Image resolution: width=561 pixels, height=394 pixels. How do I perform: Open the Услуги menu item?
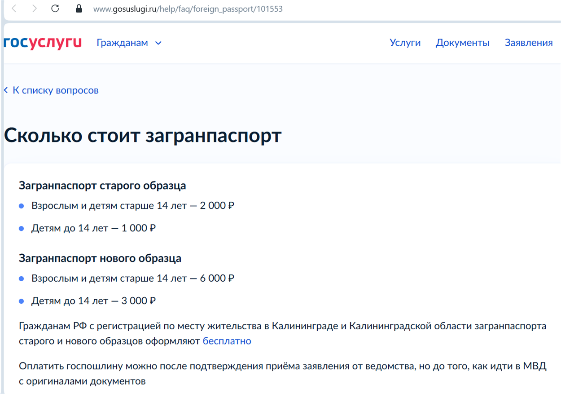pyautogui.click(x=405, y=43)
